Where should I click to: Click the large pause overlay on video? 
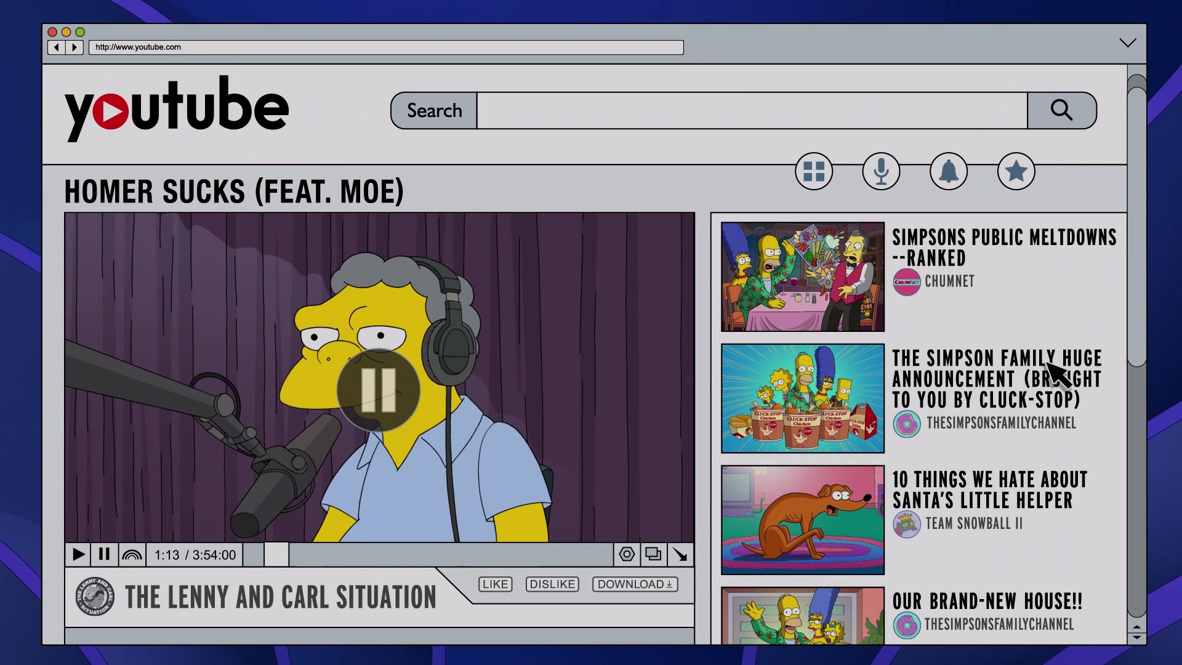pyautogui.click(x=378, y=390)
